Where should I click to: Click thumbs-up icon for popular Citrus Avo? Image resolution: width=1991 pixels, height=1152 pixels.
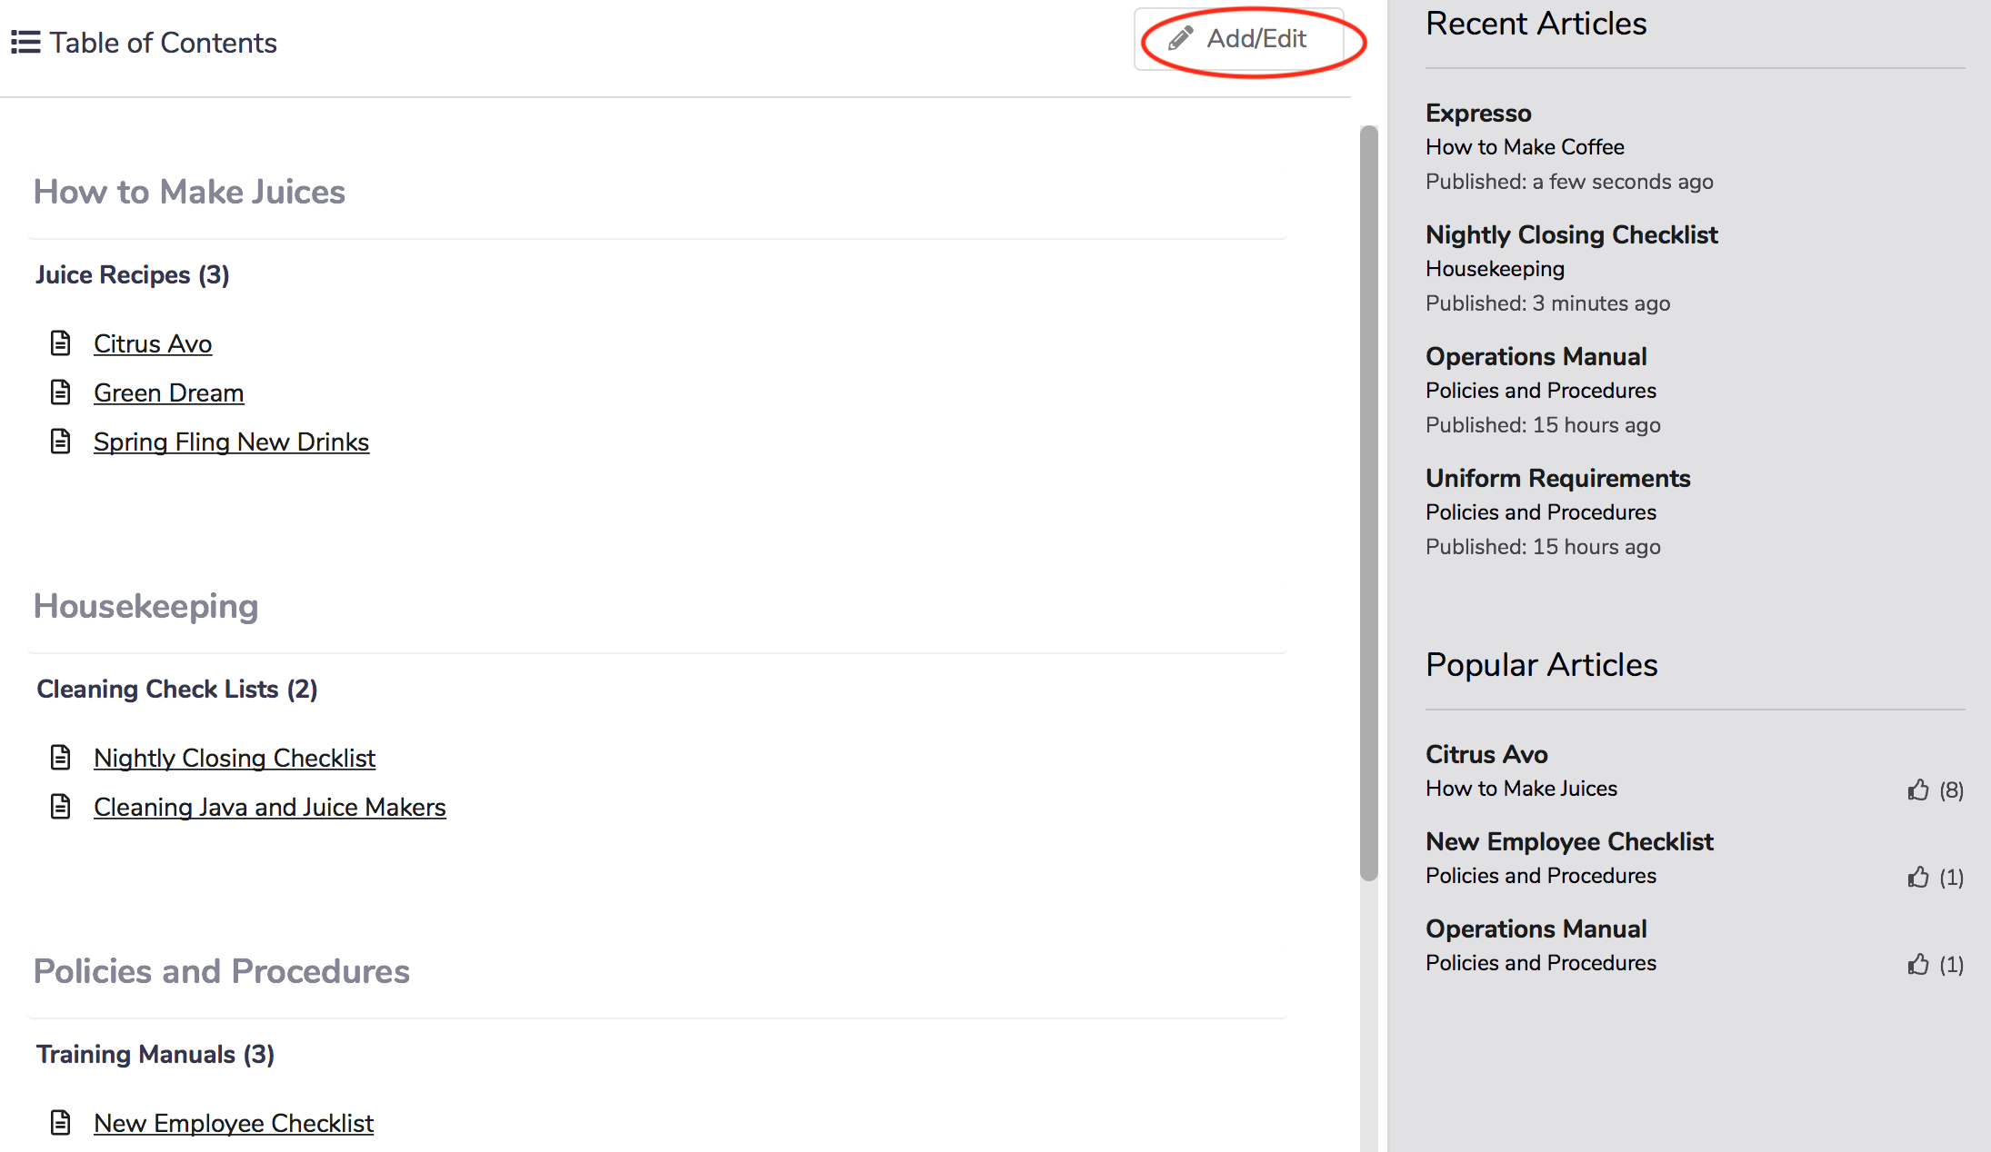pyautogui.click(x=1918, y=790)
